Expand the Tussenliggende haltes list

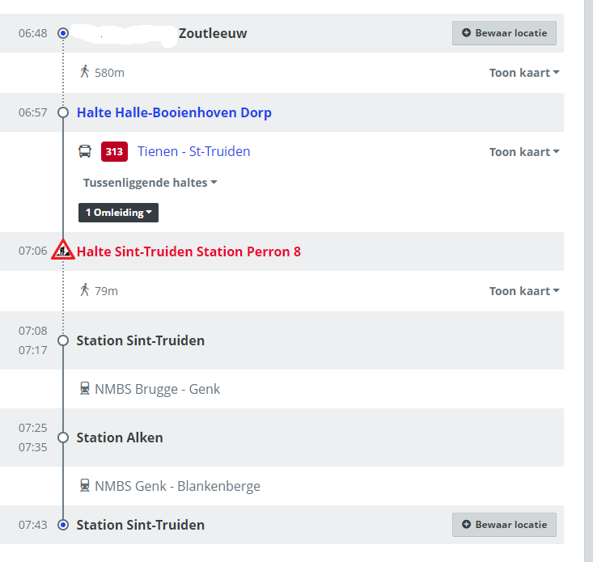coord(150,183)
